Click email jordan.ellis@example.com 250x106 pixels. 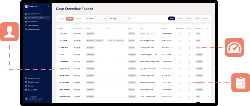[x=149, y=62]
